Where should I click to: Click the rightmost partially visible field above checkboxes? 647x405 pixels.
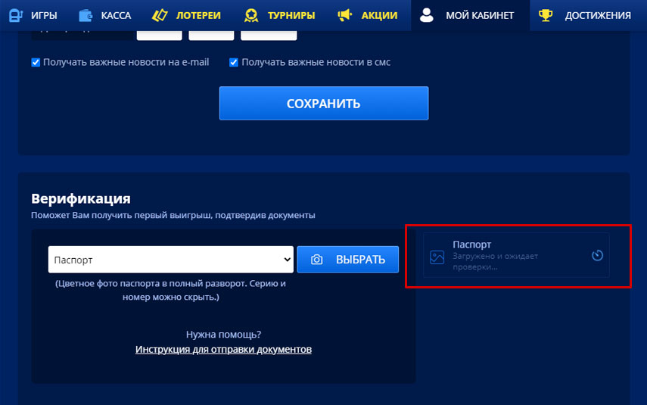point(269,35)
